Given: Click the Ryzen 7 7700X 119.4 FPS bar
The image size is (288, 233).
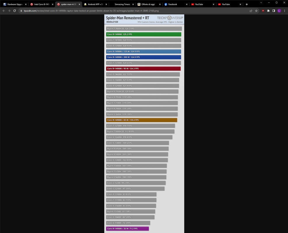Looking at the screenshot, I should (142, 103).
